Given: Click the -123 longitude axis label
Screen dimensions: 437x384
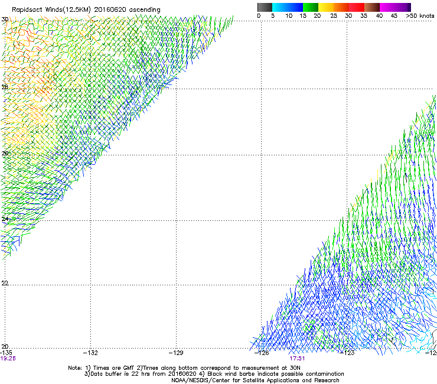Looking at the screenshot, I should [347, 353].
